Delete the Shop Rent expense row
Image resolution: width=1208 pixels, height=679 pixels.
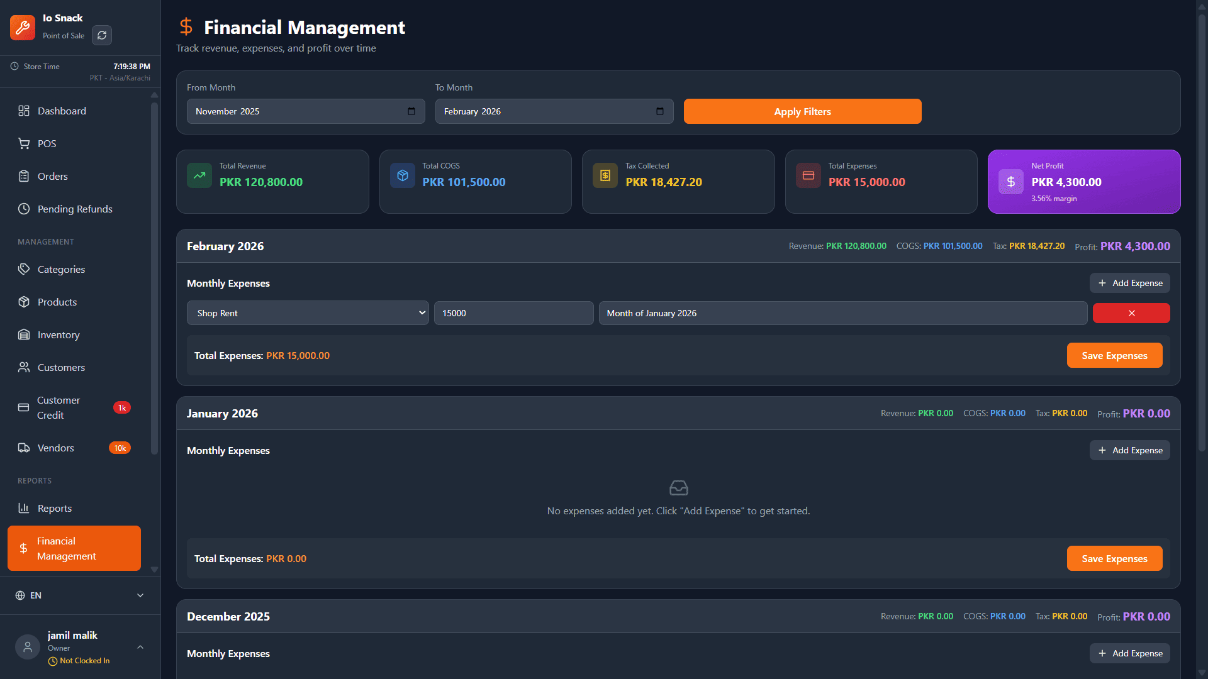click(x=1131, y=313)
